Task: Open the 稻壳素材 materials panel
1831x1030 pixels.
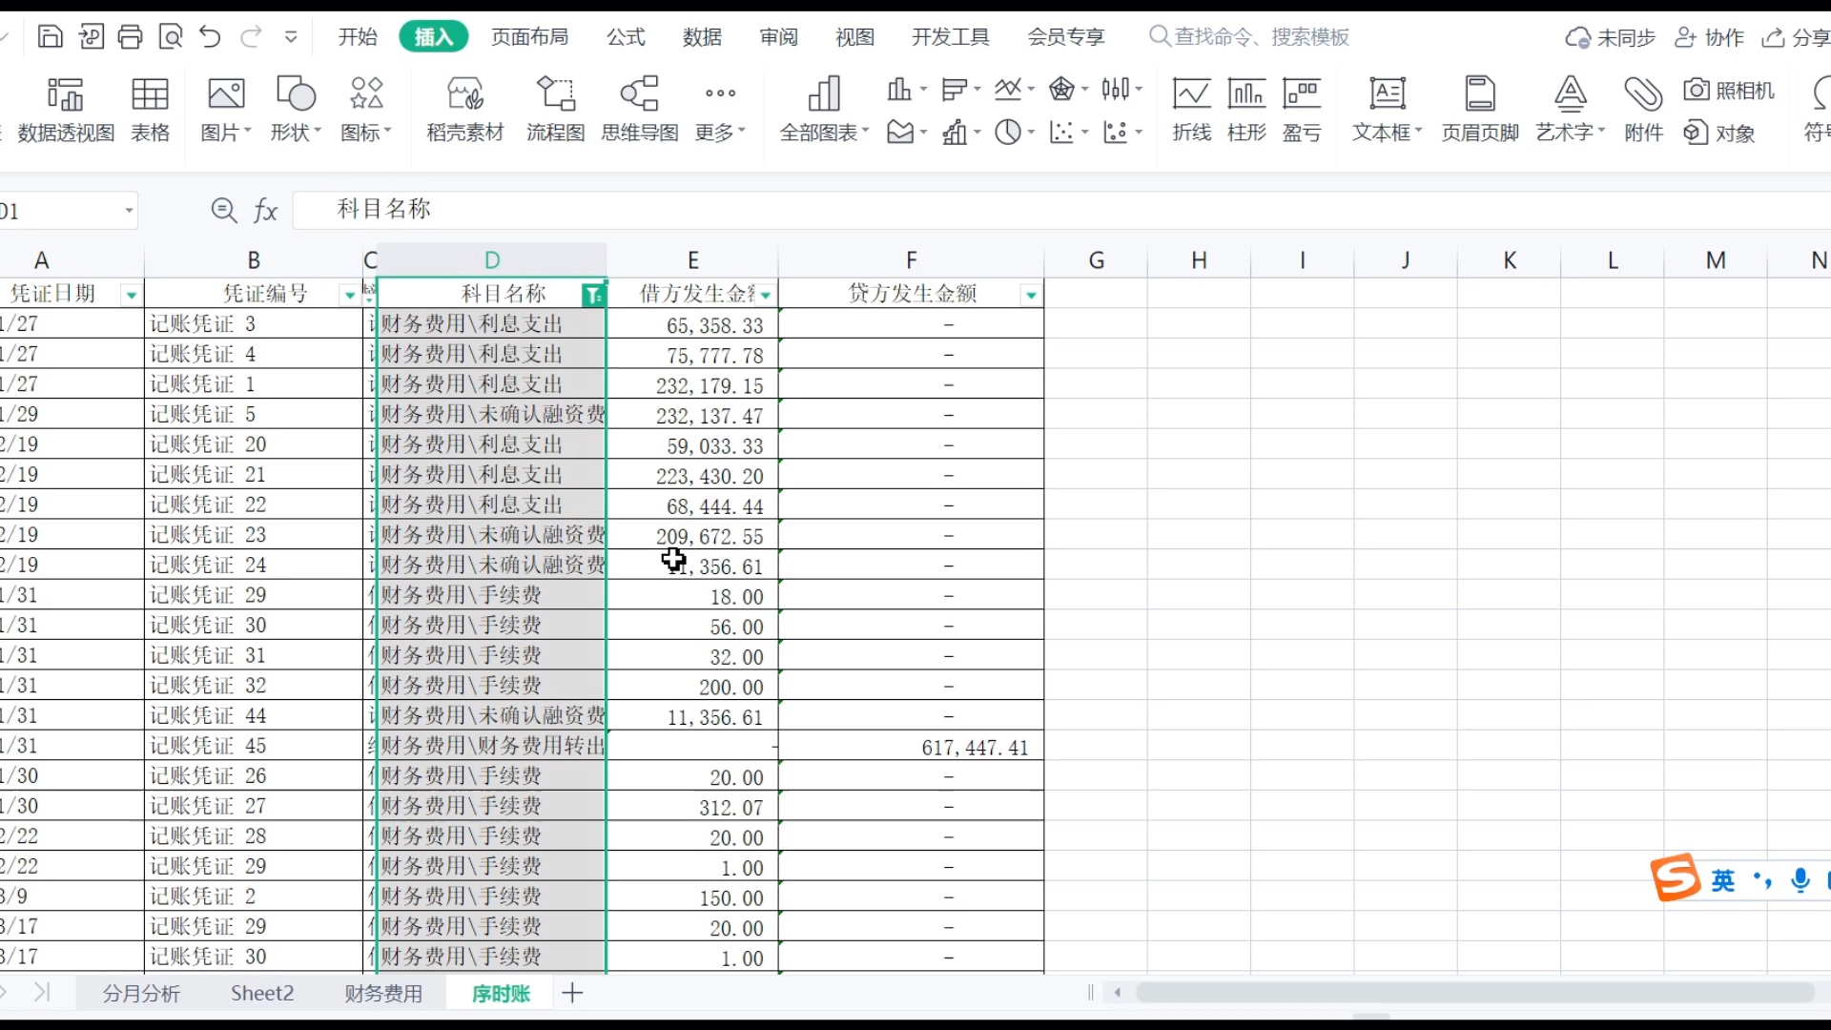Action: tap(464, 107)
